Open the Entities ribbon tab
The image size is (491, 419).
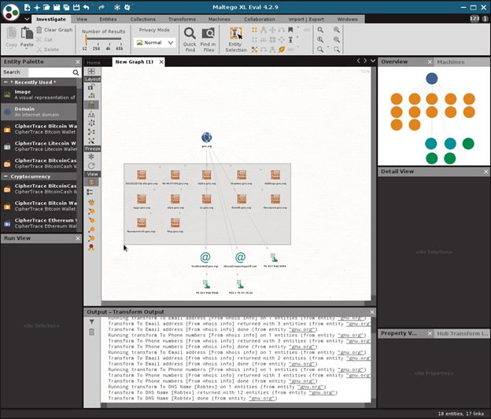(108, 19)
